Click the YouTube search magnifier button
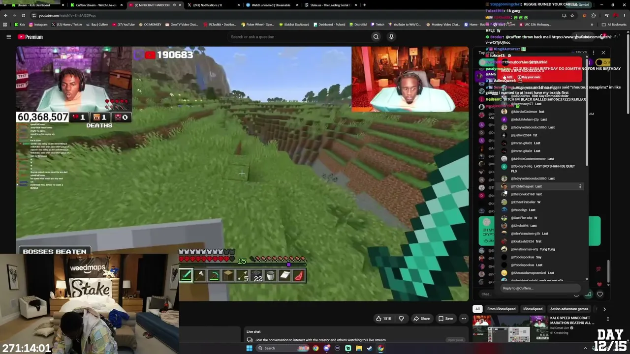The image size is (630, 354). click(376, 37)
